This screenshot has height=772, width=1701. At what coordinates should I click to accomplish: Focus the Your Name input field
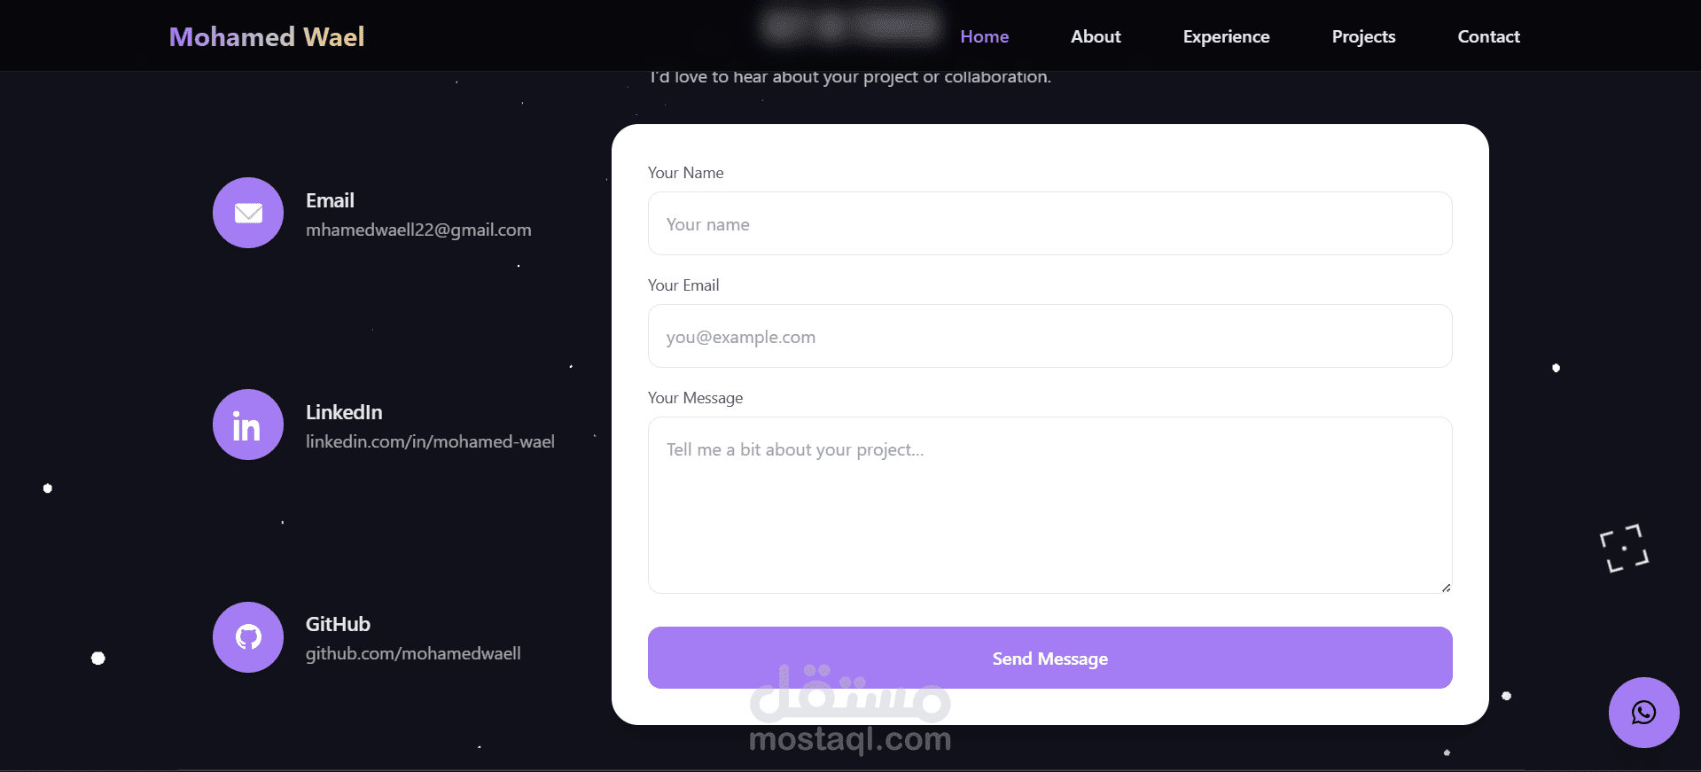coord(1049,223)
